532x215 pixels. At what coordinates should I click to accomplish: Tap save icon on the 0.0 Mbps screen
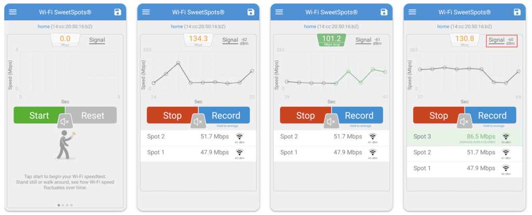117,12
